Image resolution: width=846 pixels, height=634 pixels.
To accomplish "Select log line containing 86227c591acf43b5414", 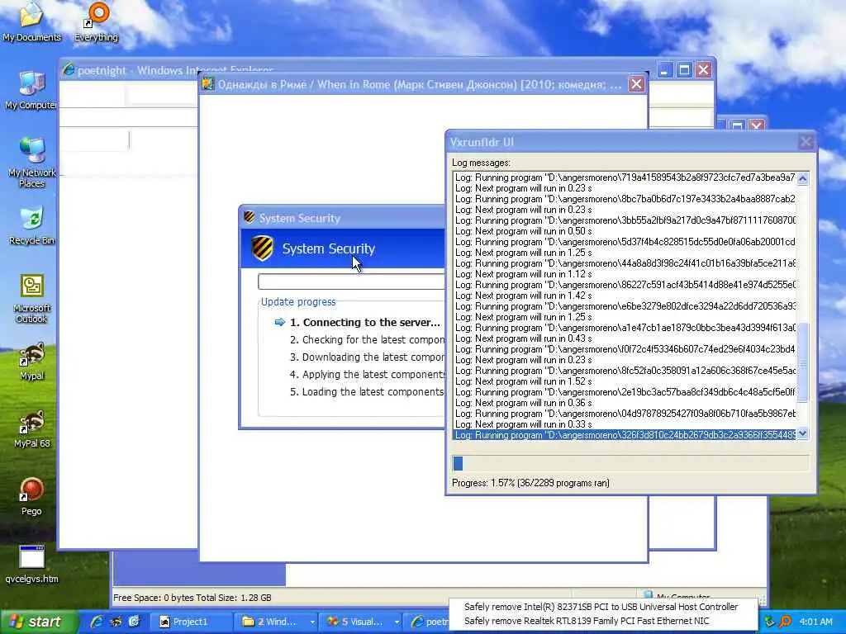I will [625, 285].
